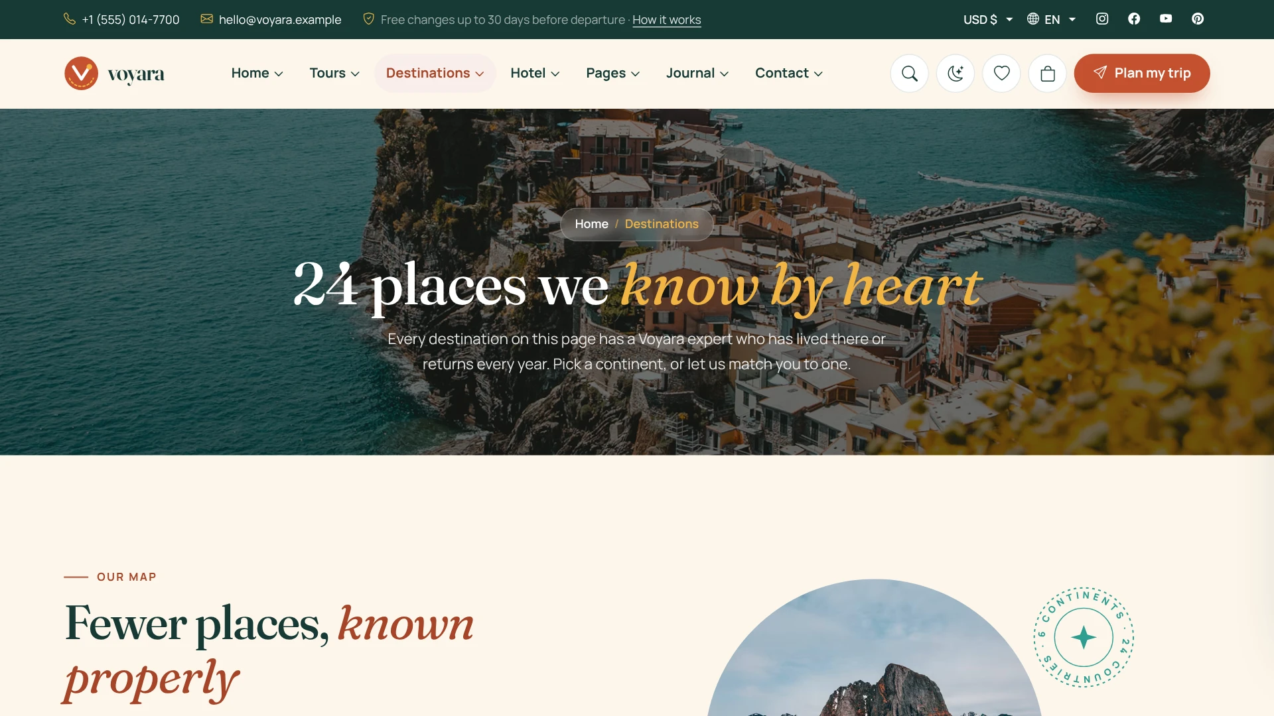Open the Pages menu
Screen dimensions: 1274x716
tap(612, 73)
